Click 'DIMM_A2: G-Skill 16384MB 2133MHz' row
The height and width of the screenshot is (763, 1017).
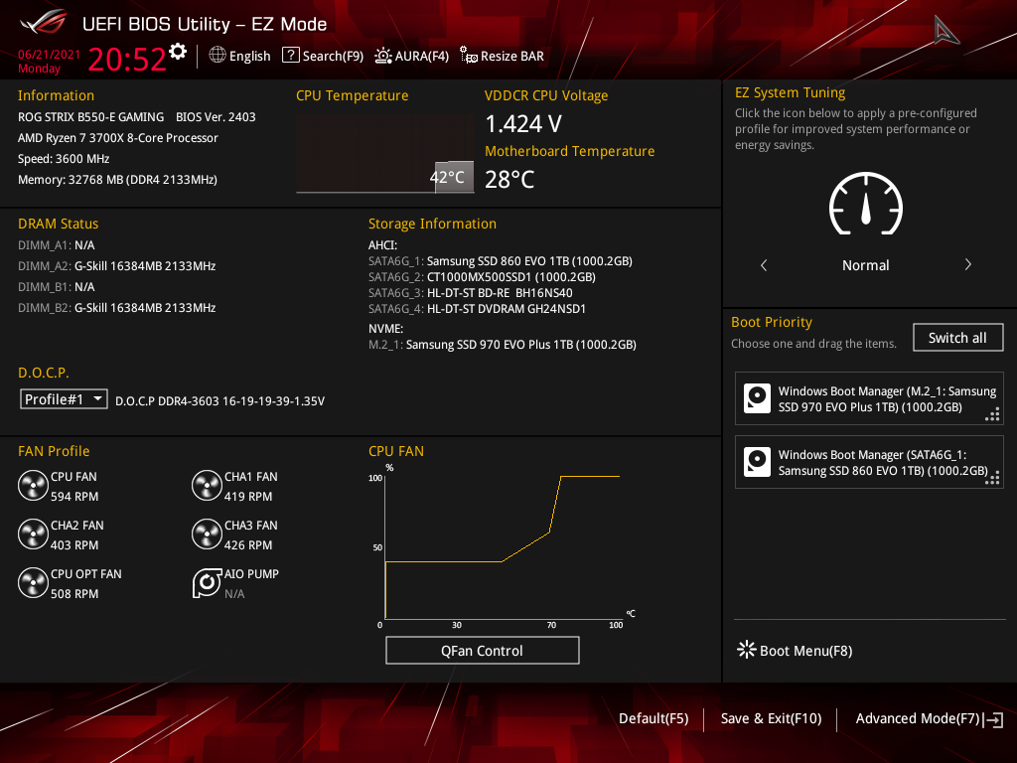117,266
